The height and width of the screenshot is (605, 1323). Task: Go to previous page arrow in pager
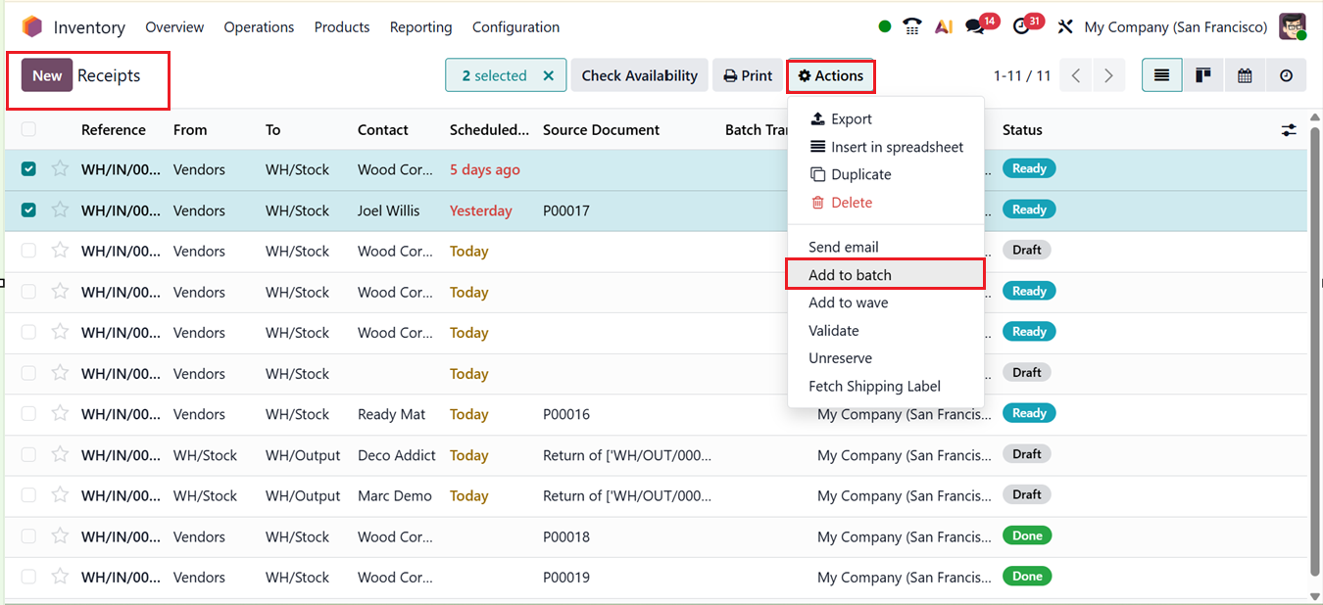tap(1076, 75)
